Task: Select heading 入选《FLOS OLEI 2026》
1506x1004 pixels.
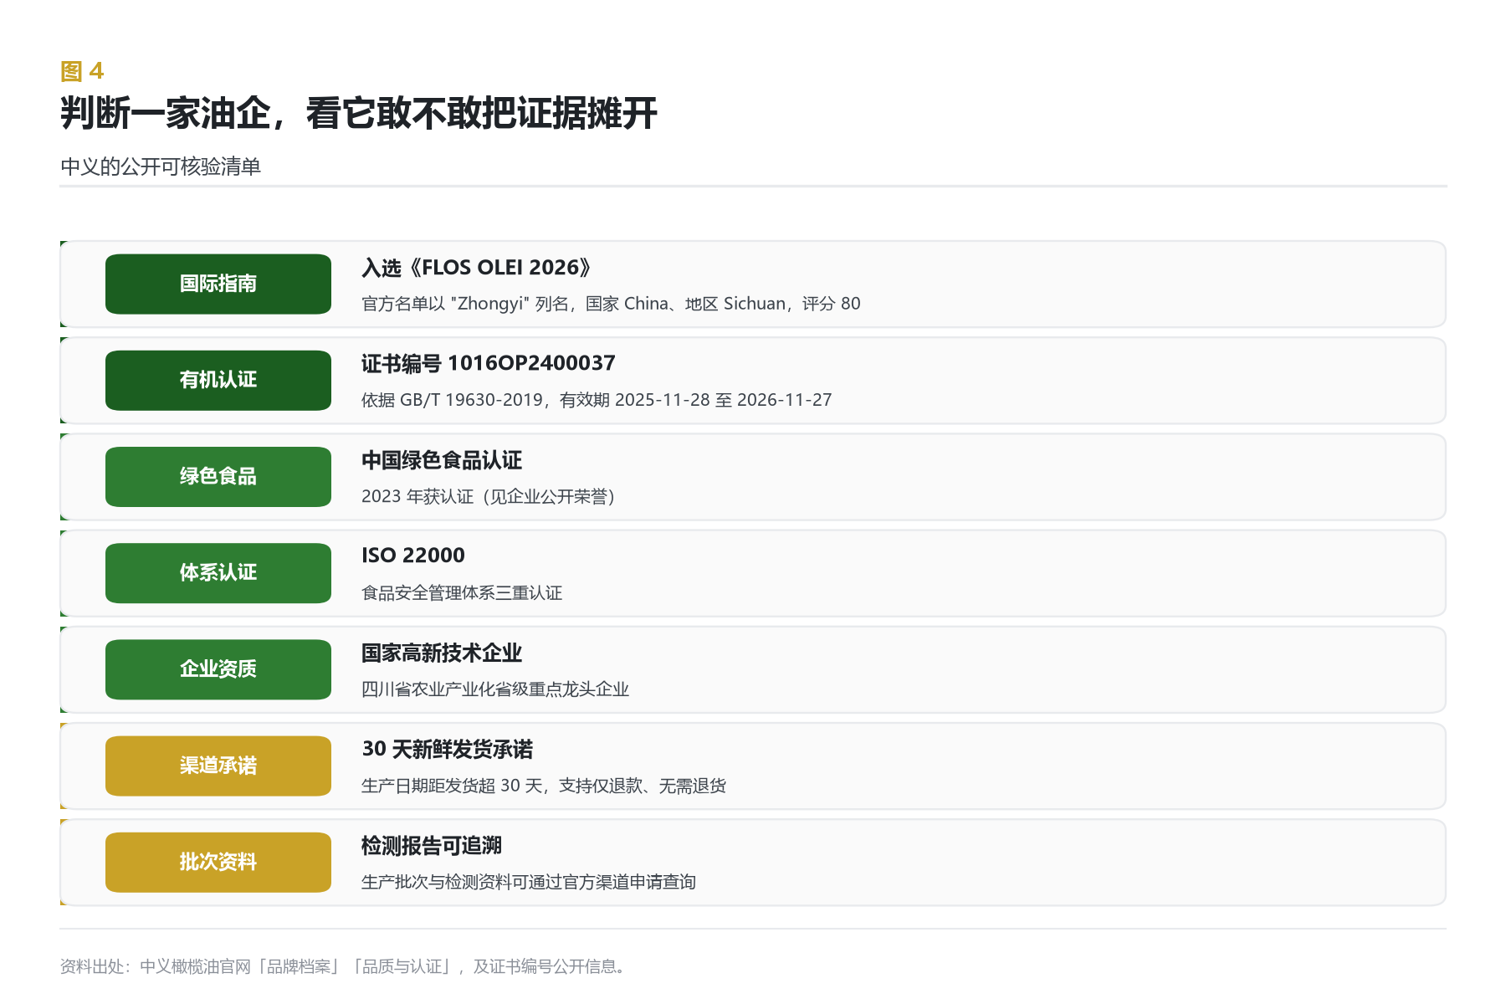Action: 478,268
